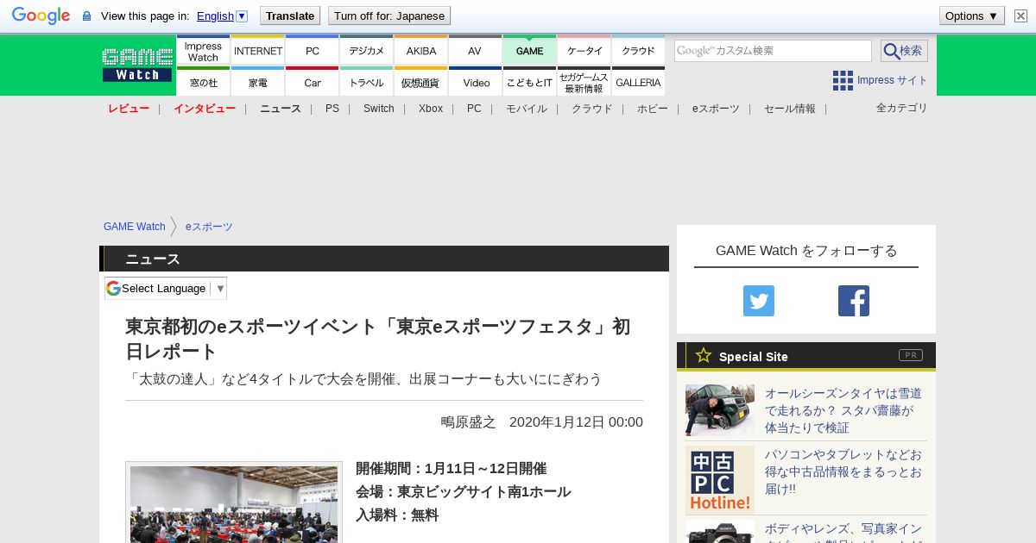Click the Google logo in translate bar
This screenshot has width=1036, height=543.
coord(41,16)
